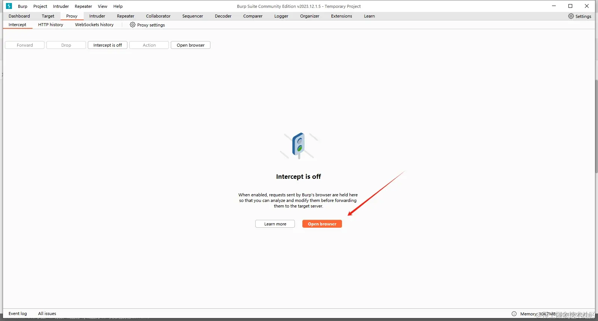Viewport: 598px width, 321px height.
Task: Click the Drop button
Action: tap(66, 45)
